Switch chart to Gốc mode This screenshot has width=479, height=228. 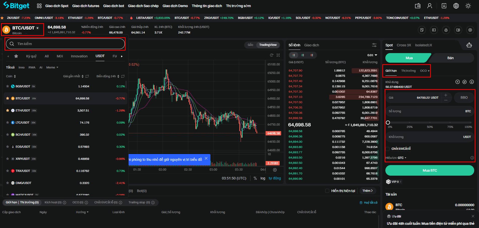(250, 45)
